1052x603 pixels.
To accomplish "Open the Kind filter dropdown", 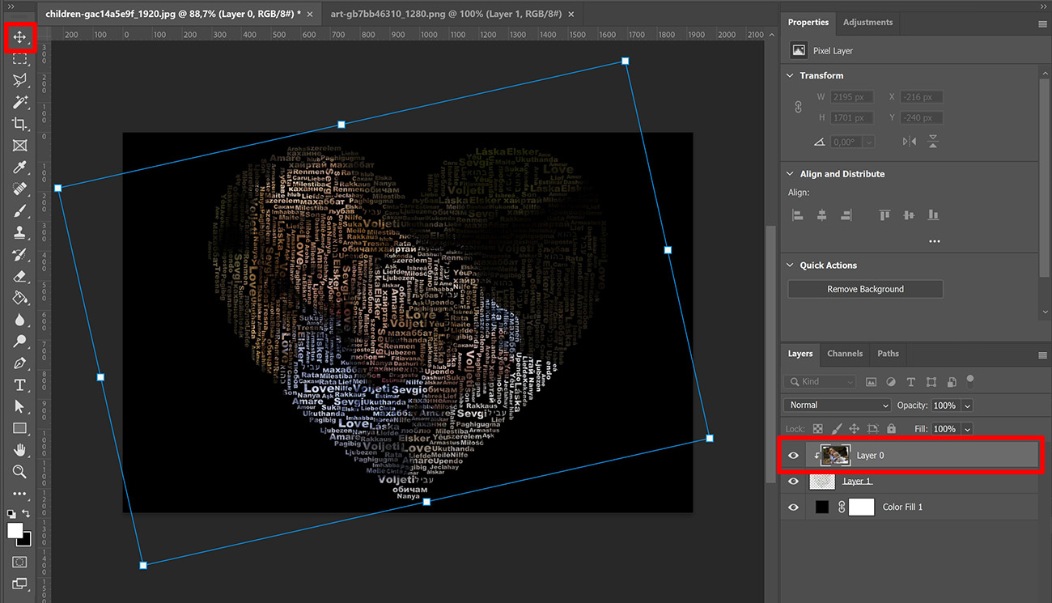I will click(820, 381).
